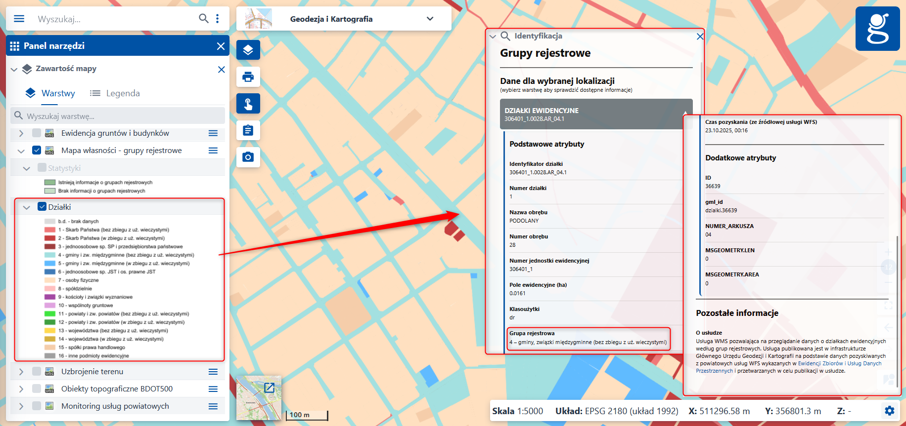906x426 pixels.
Task: Open the clipboard report tool
Action: 248,130
